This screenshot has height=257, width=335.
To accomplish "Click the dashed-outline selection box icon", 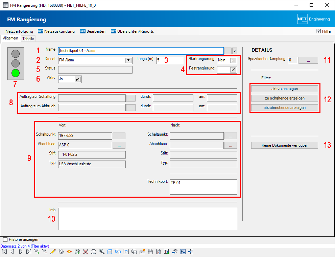I will (126, 252).
